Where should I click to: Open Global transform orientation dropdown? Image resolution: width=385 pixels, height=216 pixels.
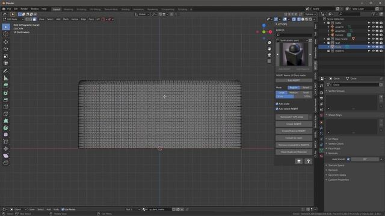point(142,14)
